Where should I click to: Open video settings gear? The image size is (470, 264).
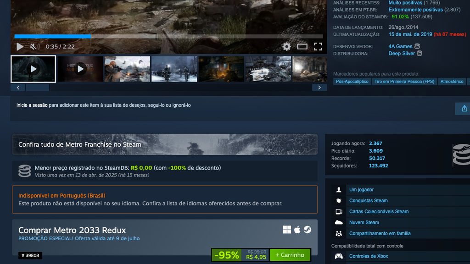click(x=286, y=46)
